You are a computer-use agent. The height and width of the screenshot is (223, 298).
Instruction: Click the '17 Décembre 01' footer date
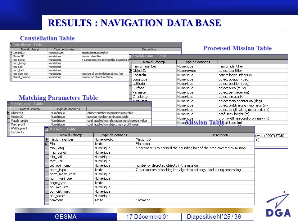click(x=147, y=216)
